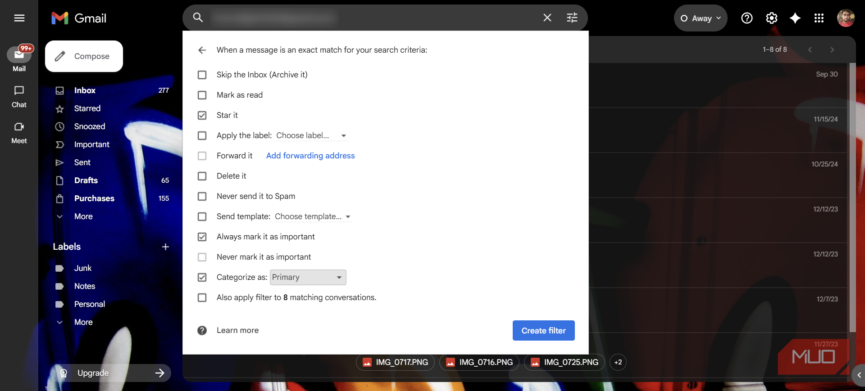Open the Google apps grid
865x391 pixels.
click(x=819, y=18)
